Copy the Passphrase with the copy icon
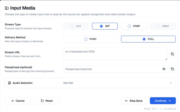Image resolution: width=180 pixels, height=112 pixels. (172, 69)
